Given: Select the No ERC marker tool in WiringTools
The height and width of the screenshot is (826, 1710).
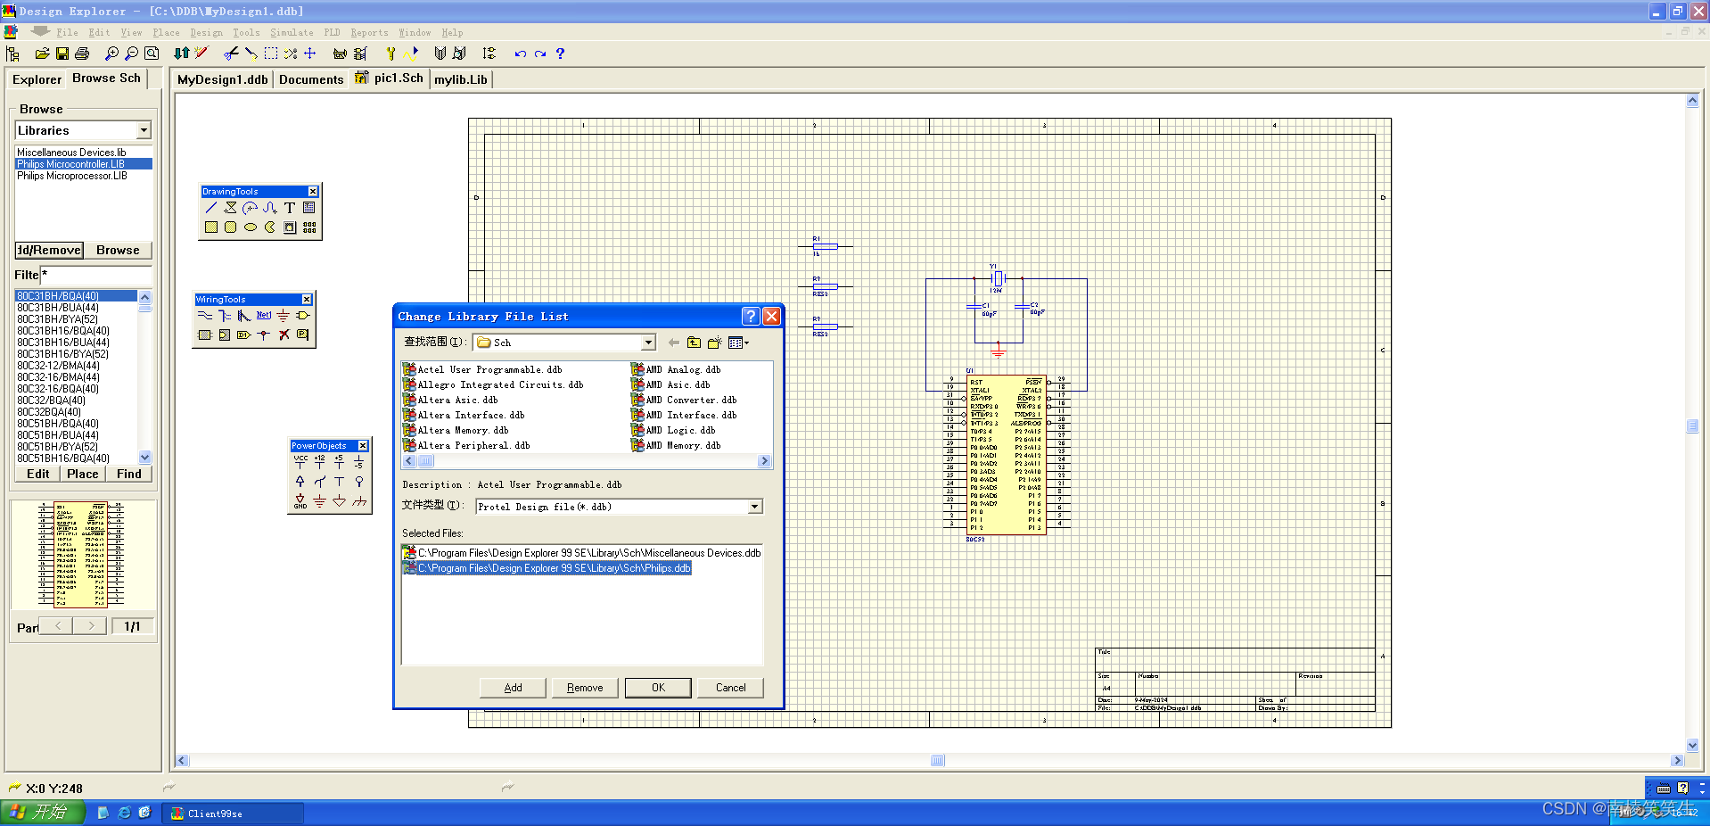Looking at the screenshot, I should coord(284,335).
